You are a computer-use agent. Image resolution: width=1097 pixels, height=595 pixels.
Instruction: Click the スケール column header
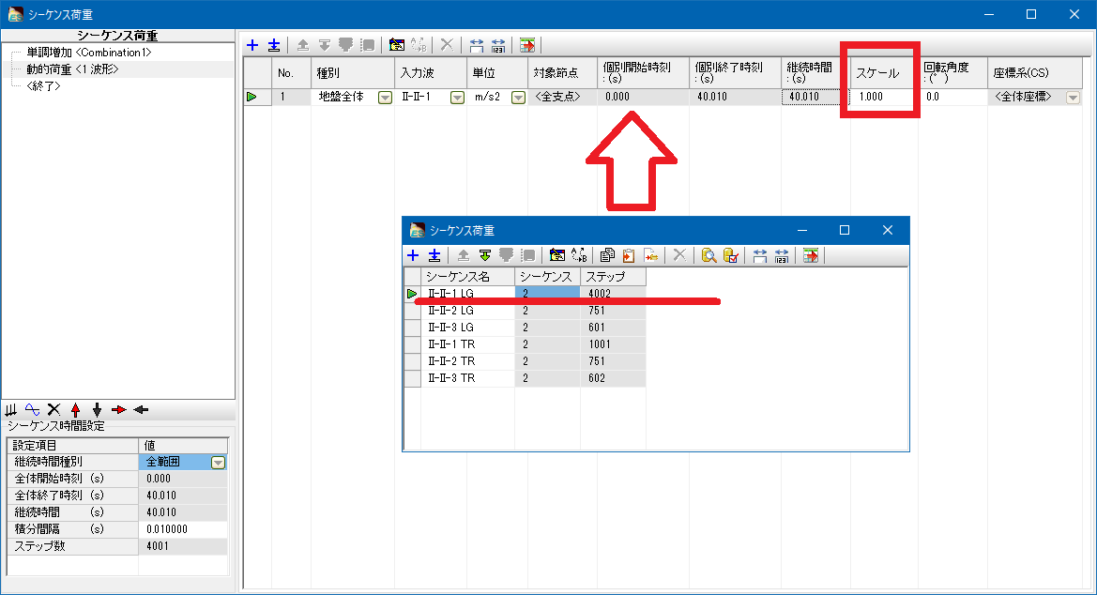(884, 73)
